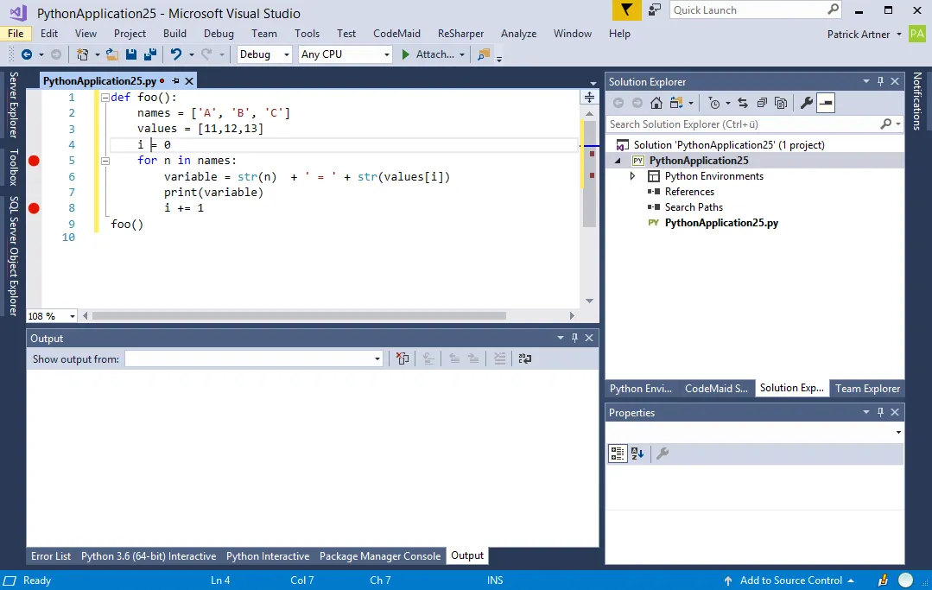Click the Home icon in Solution Explorer
The width and height of the screenshot is (932, 590).
pos(656,103)
